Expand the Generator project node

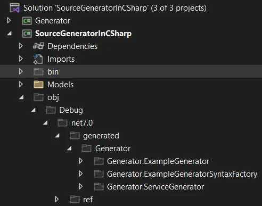click(9, 21)
